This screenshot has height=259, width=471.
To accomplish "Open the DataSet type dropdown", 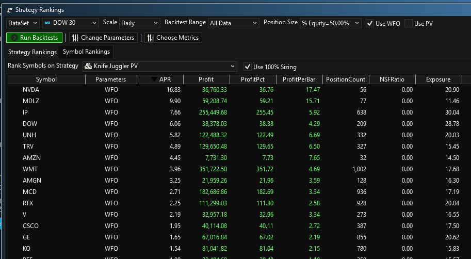I will click(x=22, y=23).
